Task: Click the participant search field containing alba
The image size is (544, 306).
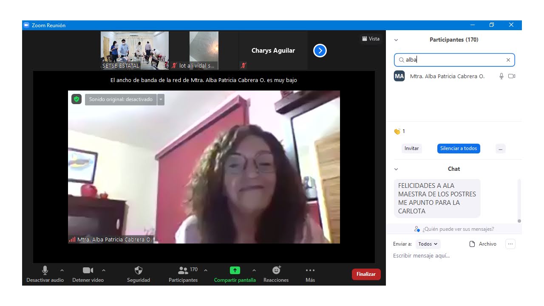Action: click(x=454, y=60)
